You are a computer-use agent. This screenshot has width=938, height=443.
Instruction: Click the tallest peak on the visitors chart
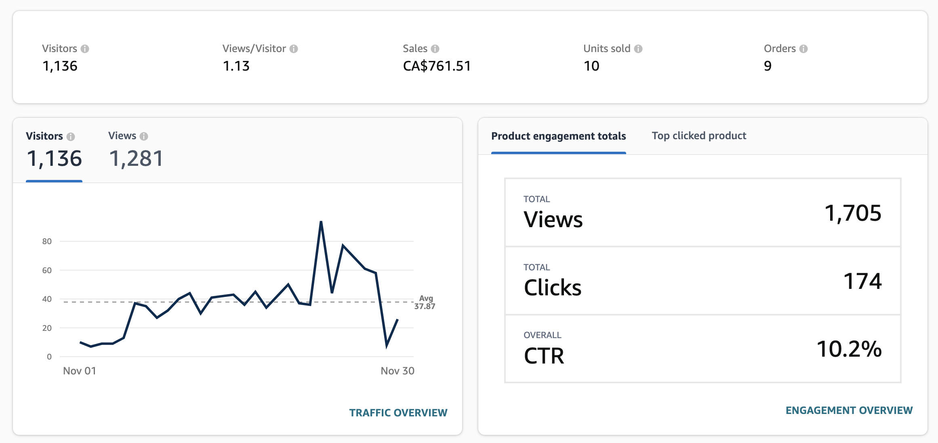(321, 221)
